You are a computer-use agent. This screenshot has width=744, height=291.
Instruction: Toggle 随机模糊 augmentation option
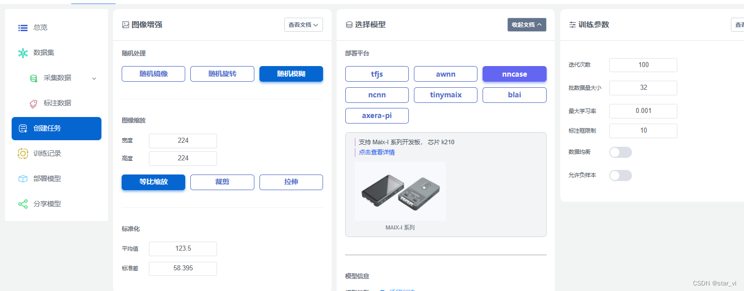(x=291, y=74)
